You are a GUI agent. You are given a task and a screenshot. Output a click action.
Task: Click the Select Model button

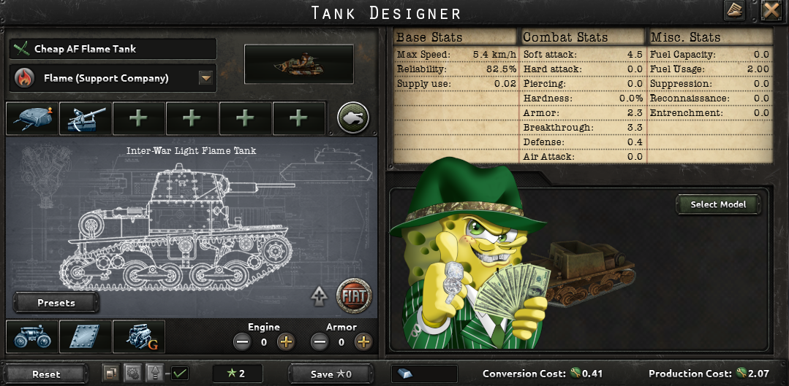pyautogui.click(x=718, y=204)
